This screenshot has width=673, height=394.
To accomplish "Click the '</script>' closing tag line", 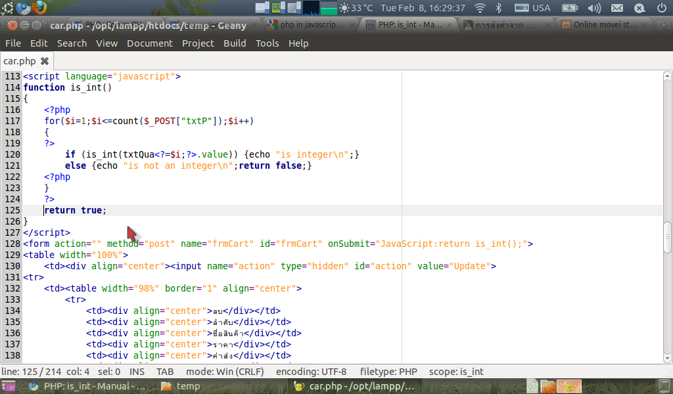I will (x=47, y=232).
